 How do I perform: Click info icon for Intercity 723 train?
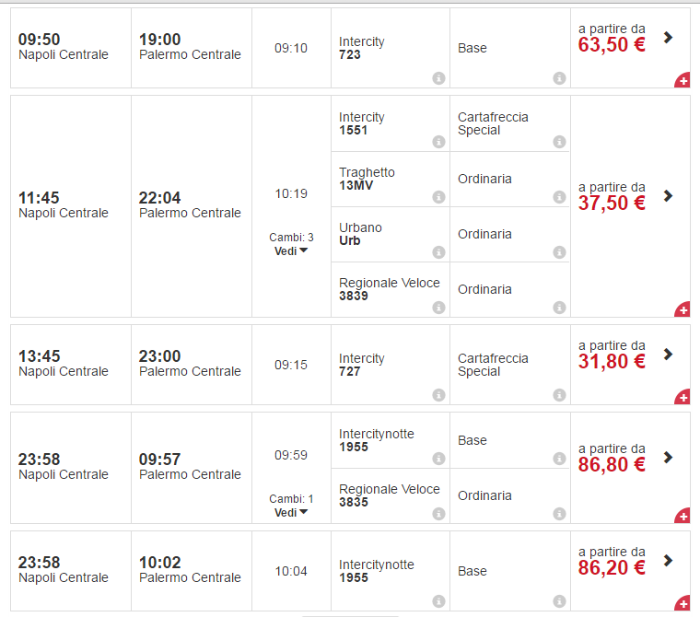point(438,78)
